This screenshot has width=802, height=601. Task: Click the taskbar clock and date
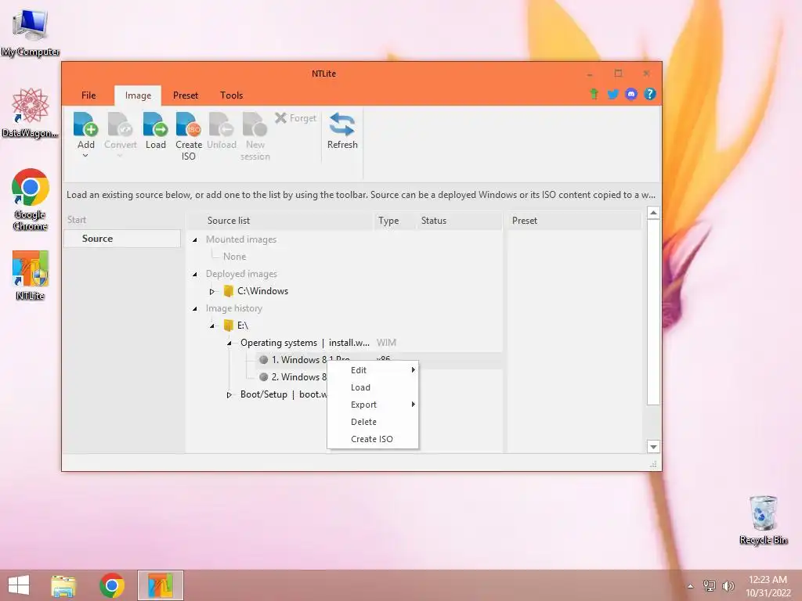(x=768, y=586)
